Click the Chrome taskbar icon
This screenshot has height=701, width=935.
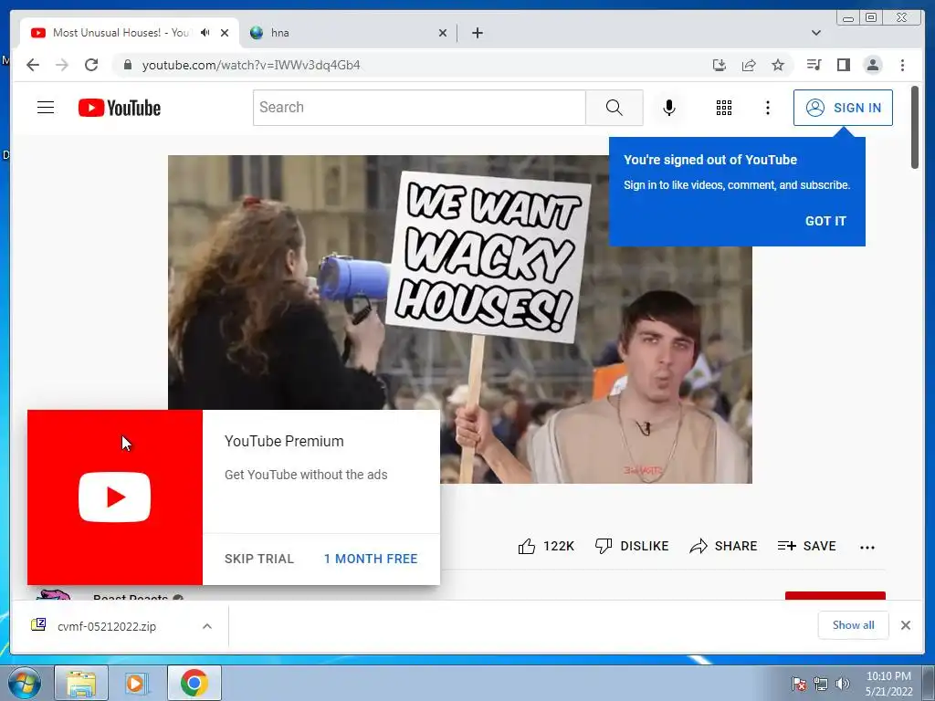194,683
